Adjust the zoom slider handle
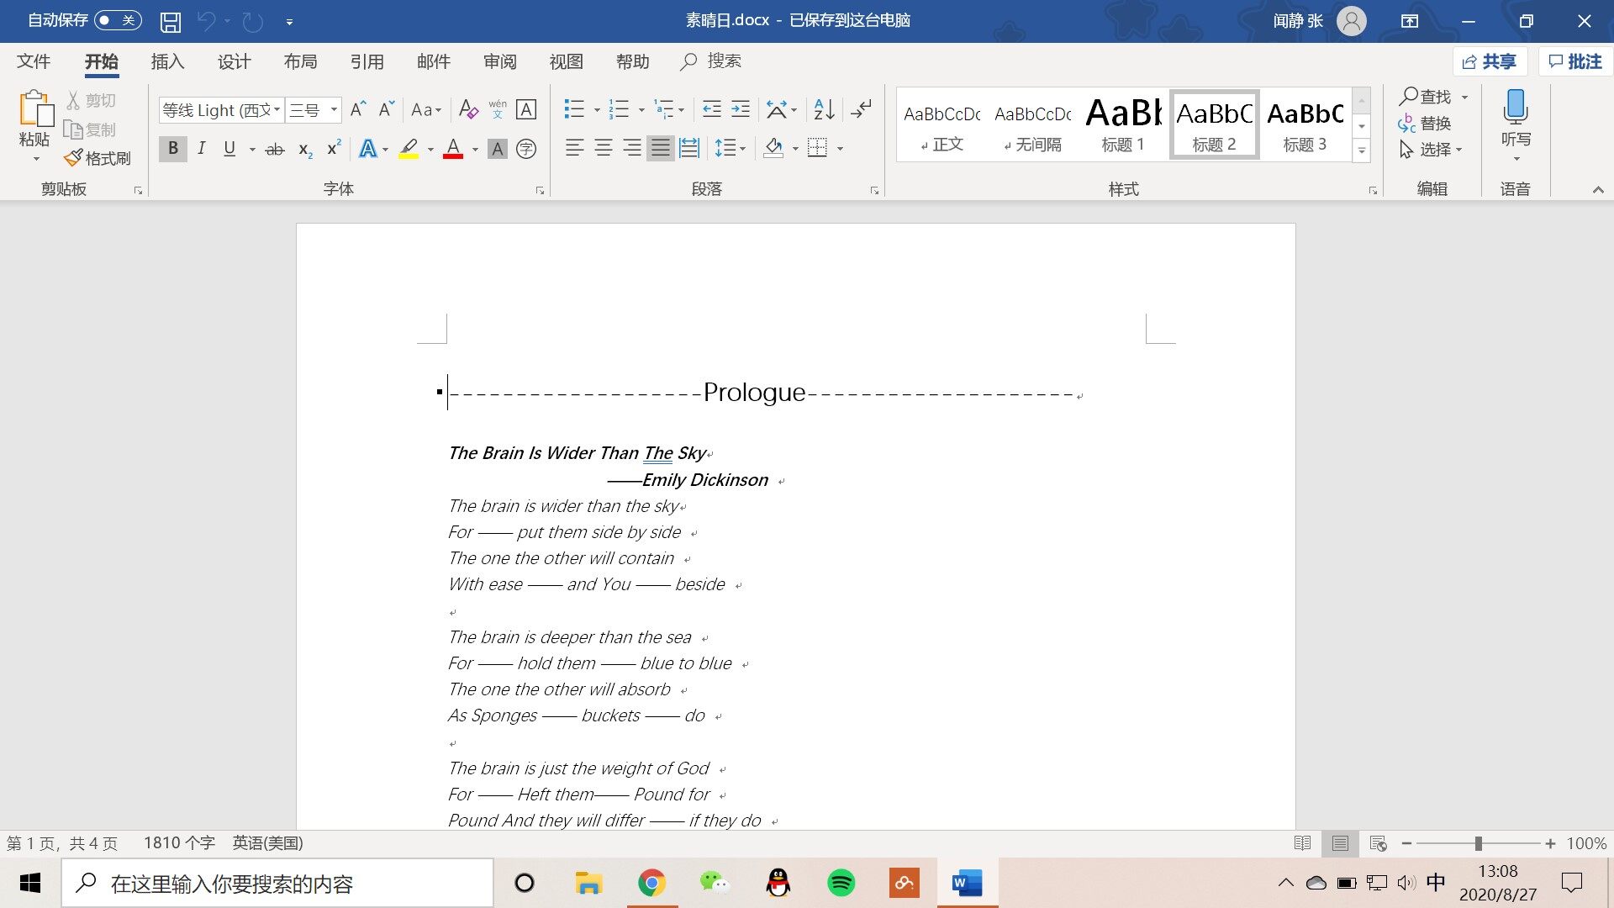Viewport: 1614px width, 908px height. [1478, 843]
